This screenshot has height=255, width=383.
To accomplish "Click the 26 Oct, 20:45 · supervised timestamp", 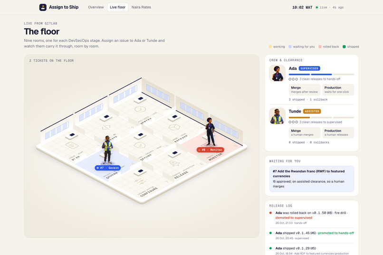I will point(292,238).
